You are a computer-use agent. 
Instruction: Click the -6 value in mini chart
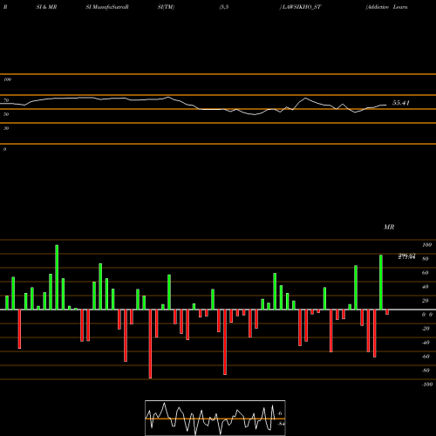click(x=280, y=413)
